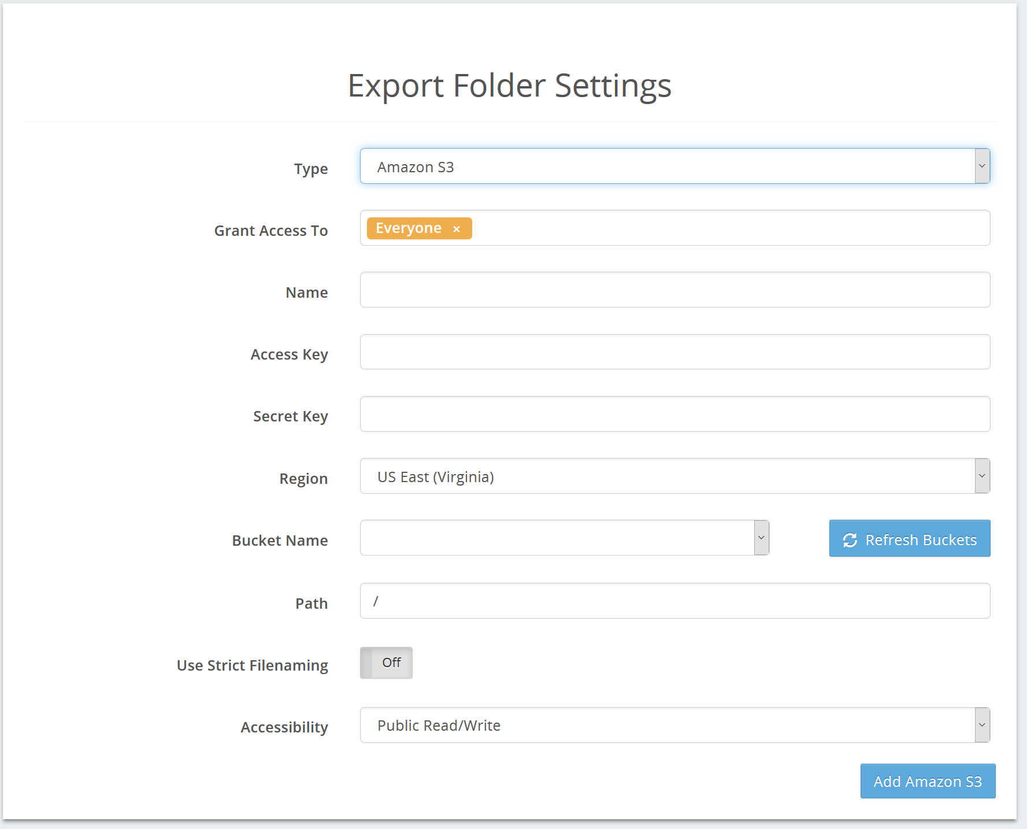Click the Region label
This screenshot has width=1027, height=829.
[303, 479]
